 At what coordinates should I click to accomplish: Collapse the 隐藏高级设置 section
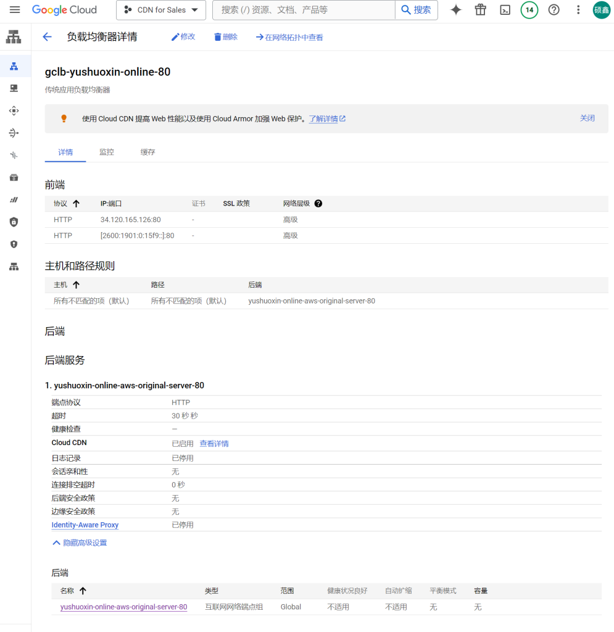(80, 543)
